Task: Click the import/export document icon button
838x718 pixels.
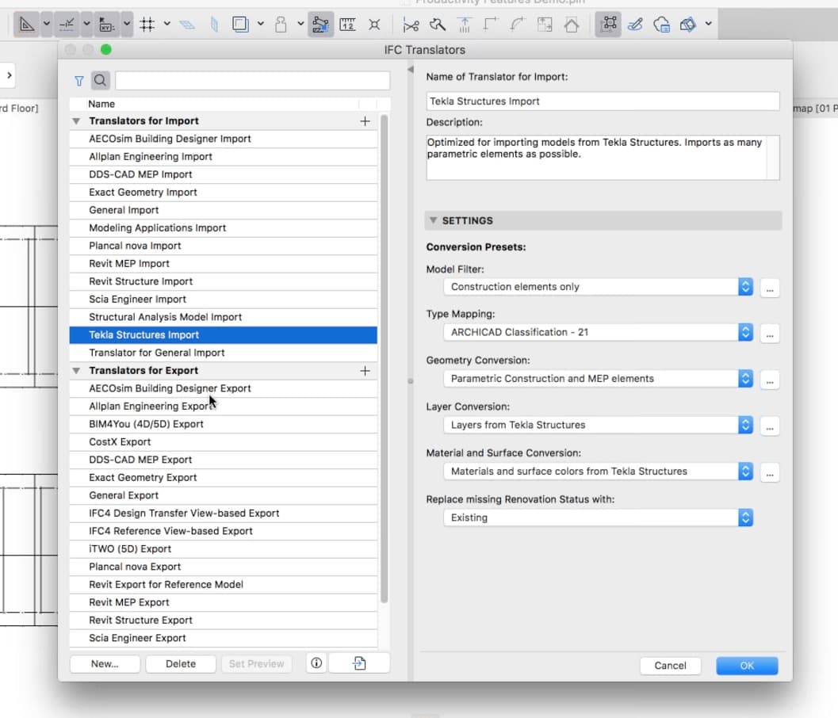Action: point(359,663)
